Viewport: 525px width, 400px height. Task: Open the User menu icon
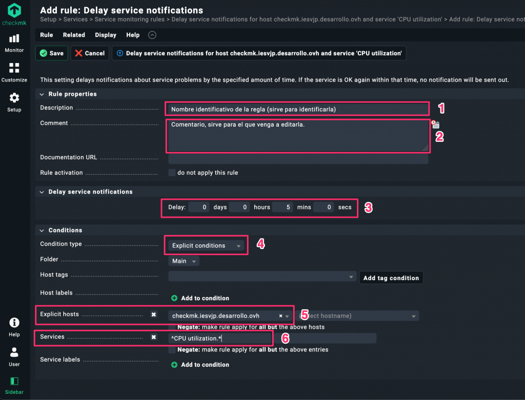(x=14, y=356)
